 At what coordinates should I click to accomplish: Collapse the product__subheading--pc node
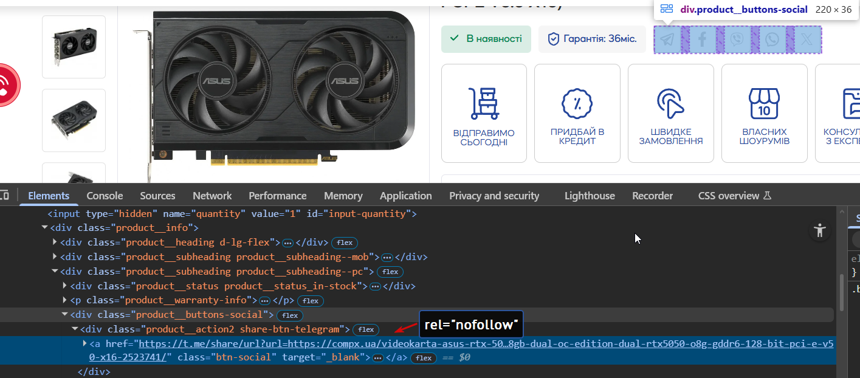tap(55, 272)
